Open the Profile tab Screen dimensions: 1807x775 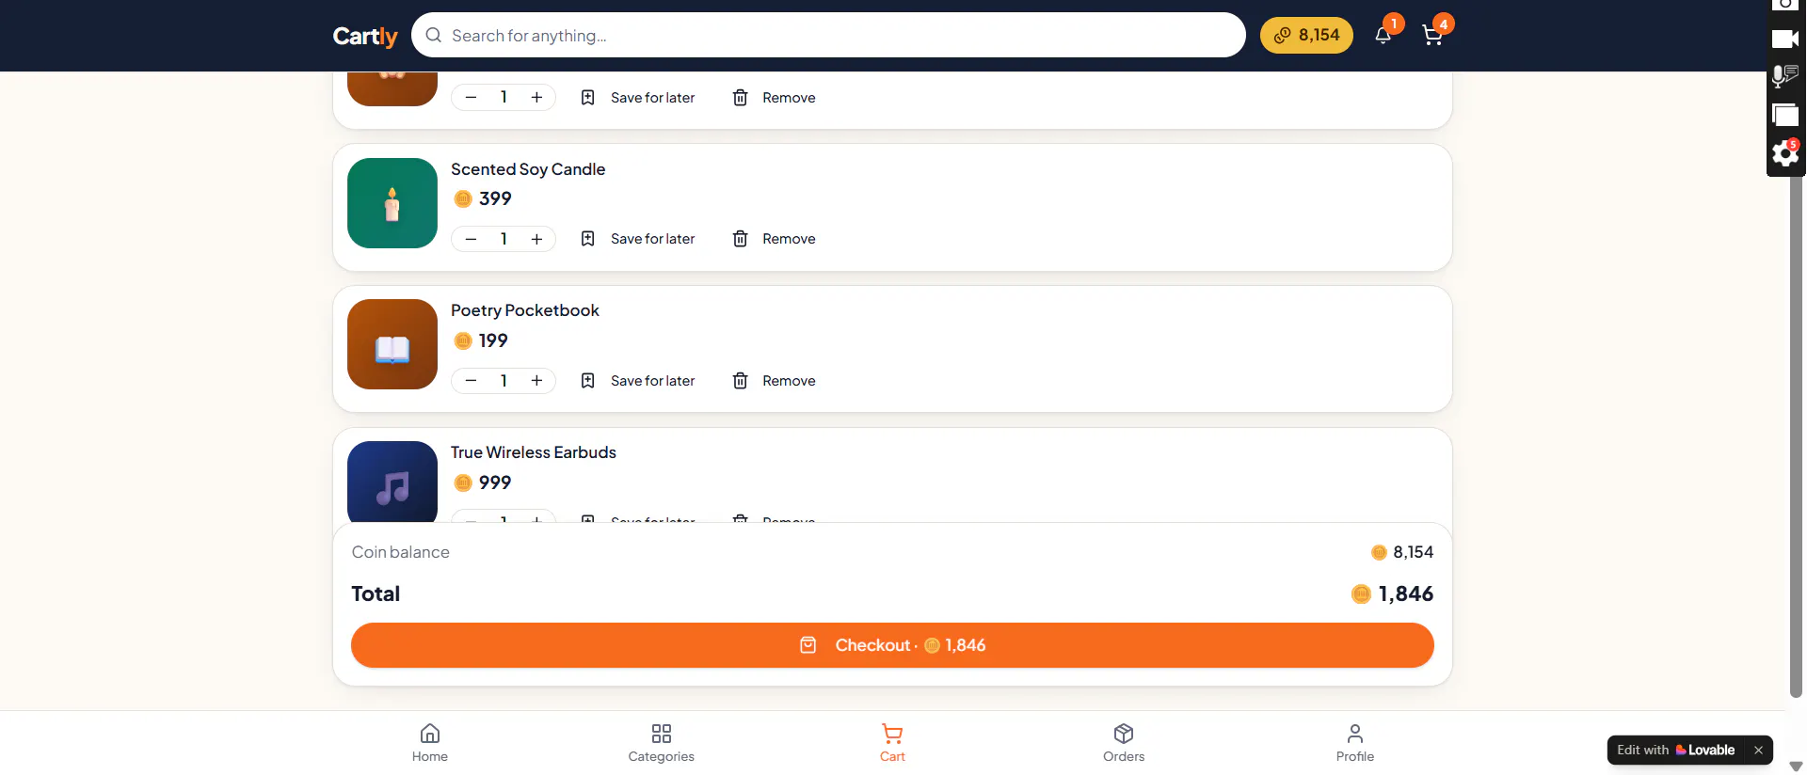1355,743
